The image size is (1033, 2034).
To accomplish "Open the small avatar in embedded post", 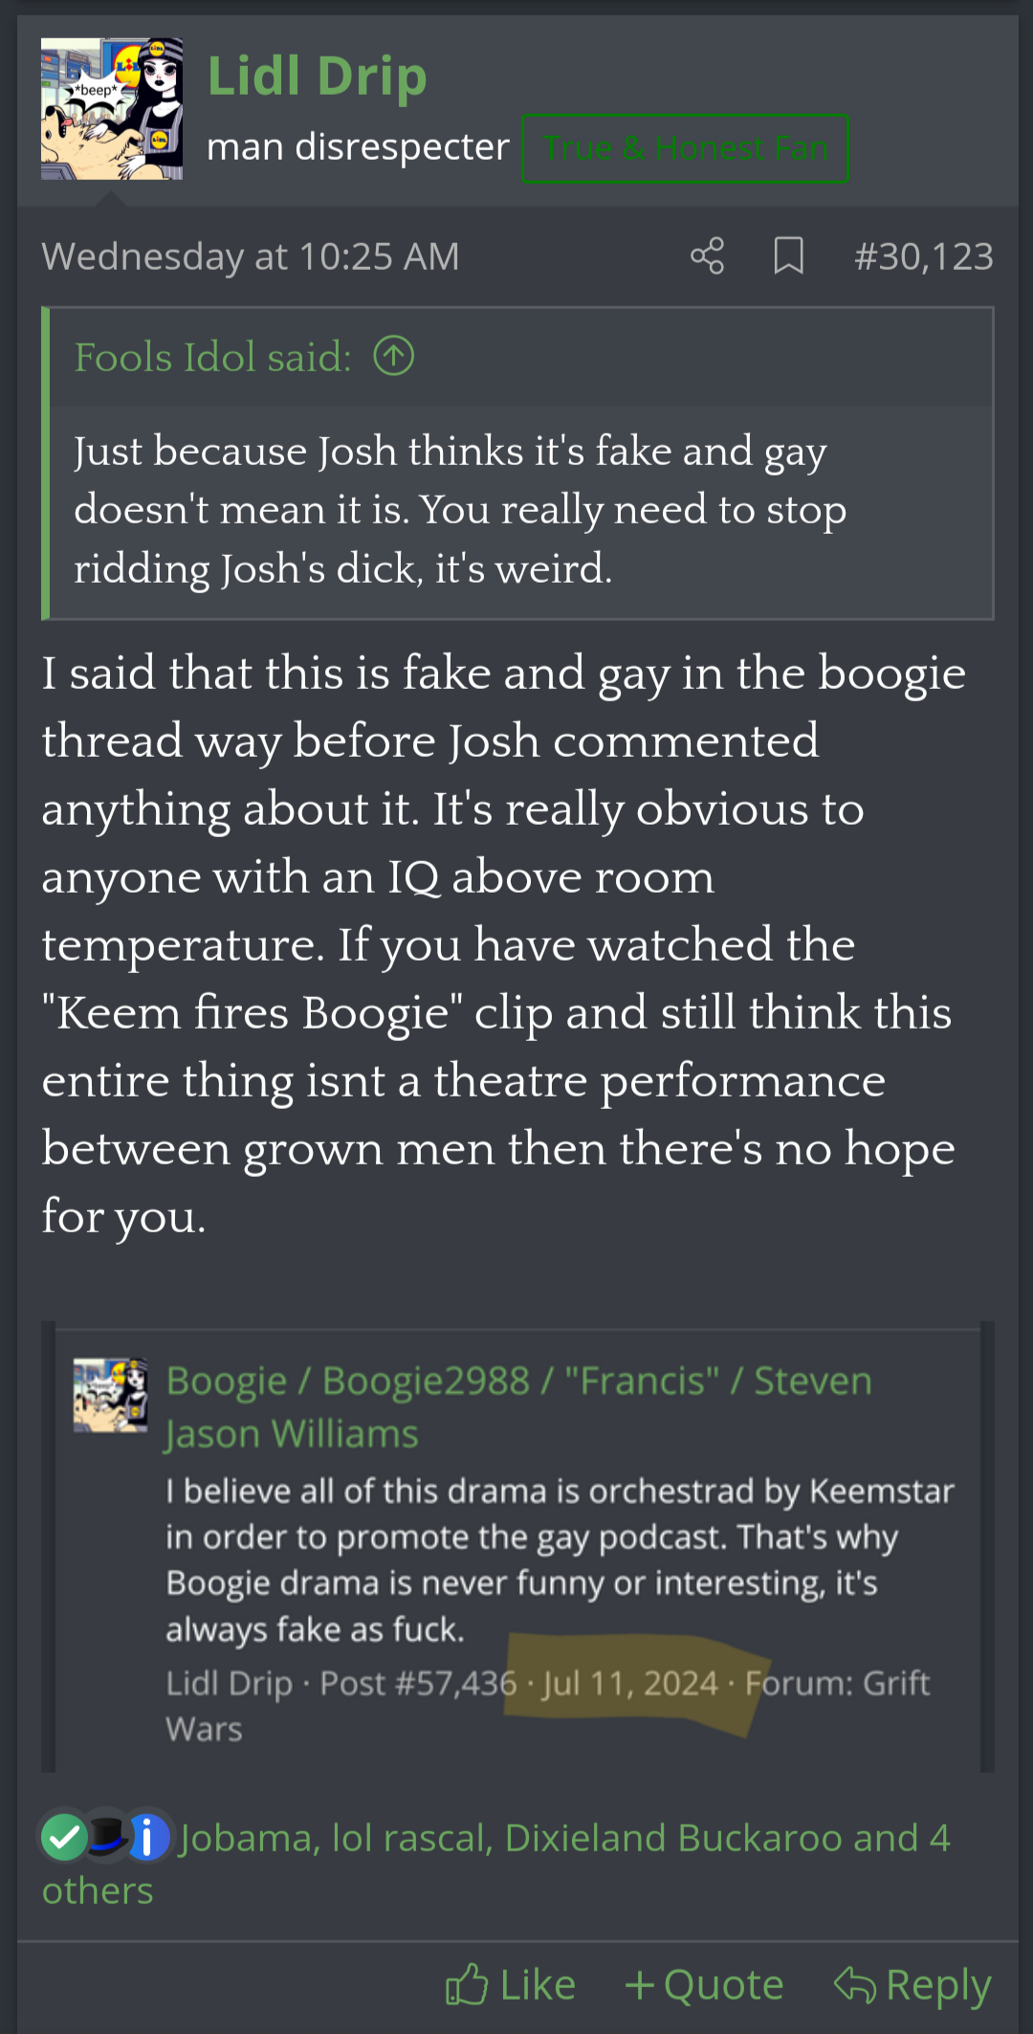I will (111, 1395).
